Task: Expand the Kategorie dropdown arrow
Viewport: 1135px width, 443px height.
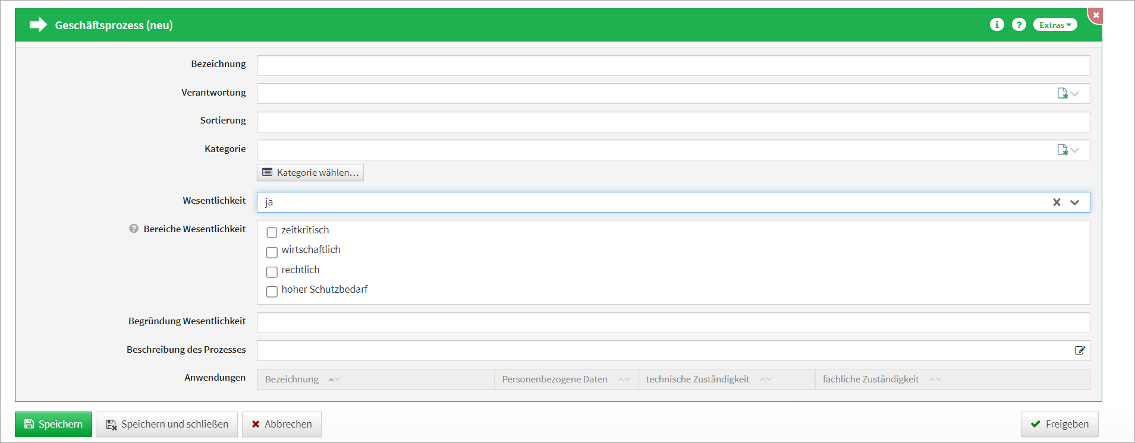Action: (x=1075, y=150)
